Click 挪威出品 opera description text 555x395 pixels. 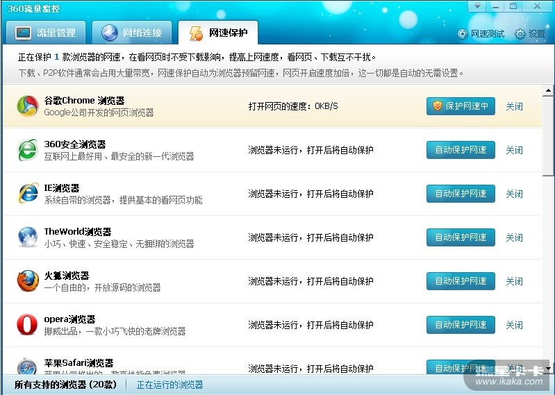(x=115, y=331)
